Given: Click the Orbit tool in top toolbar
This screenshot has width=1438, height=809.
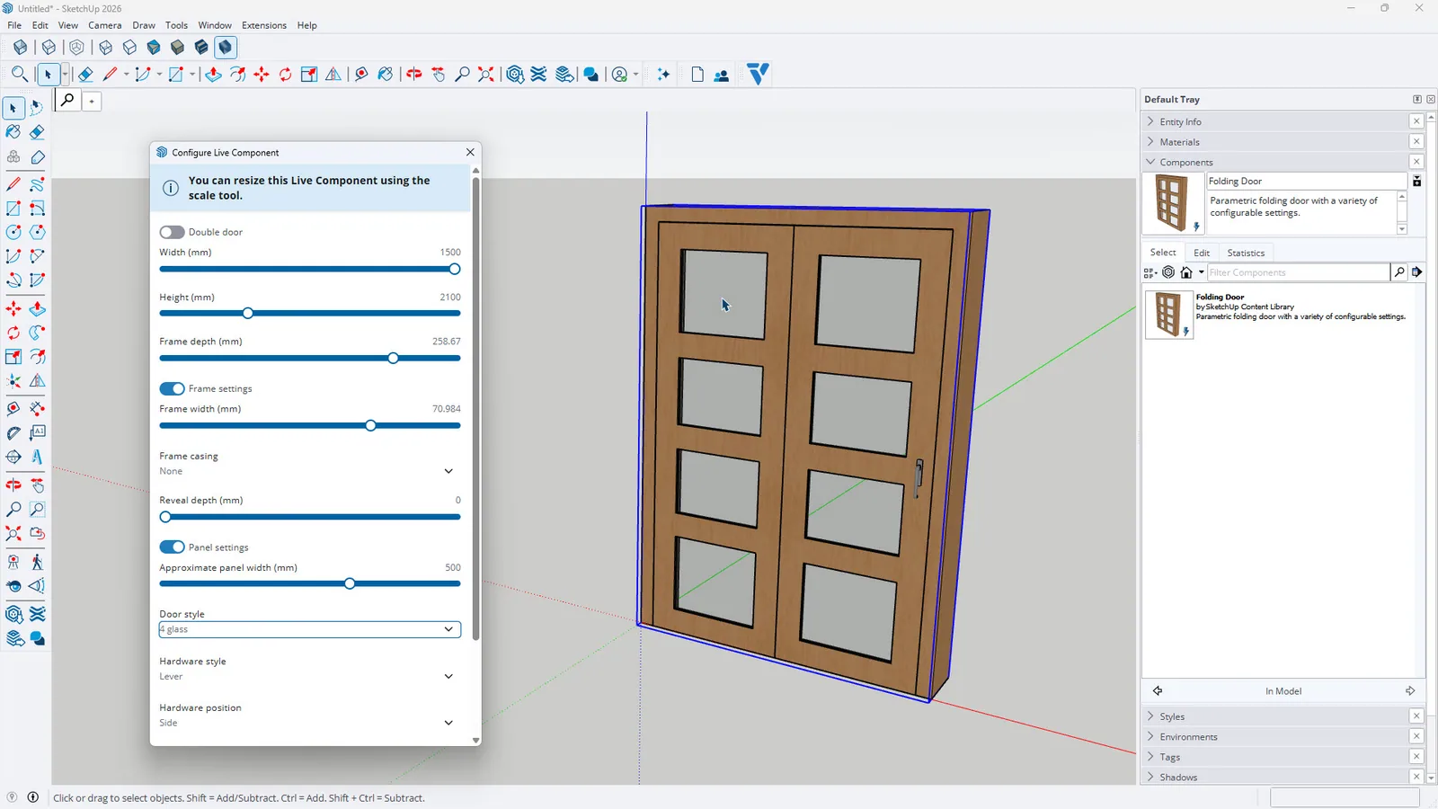Looking at the screenshot, I should point(414,75).
